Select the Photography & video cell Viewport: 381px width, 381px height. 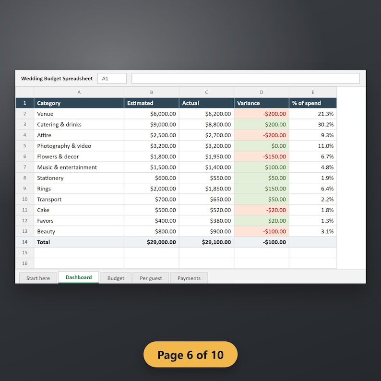pos(79,146)
